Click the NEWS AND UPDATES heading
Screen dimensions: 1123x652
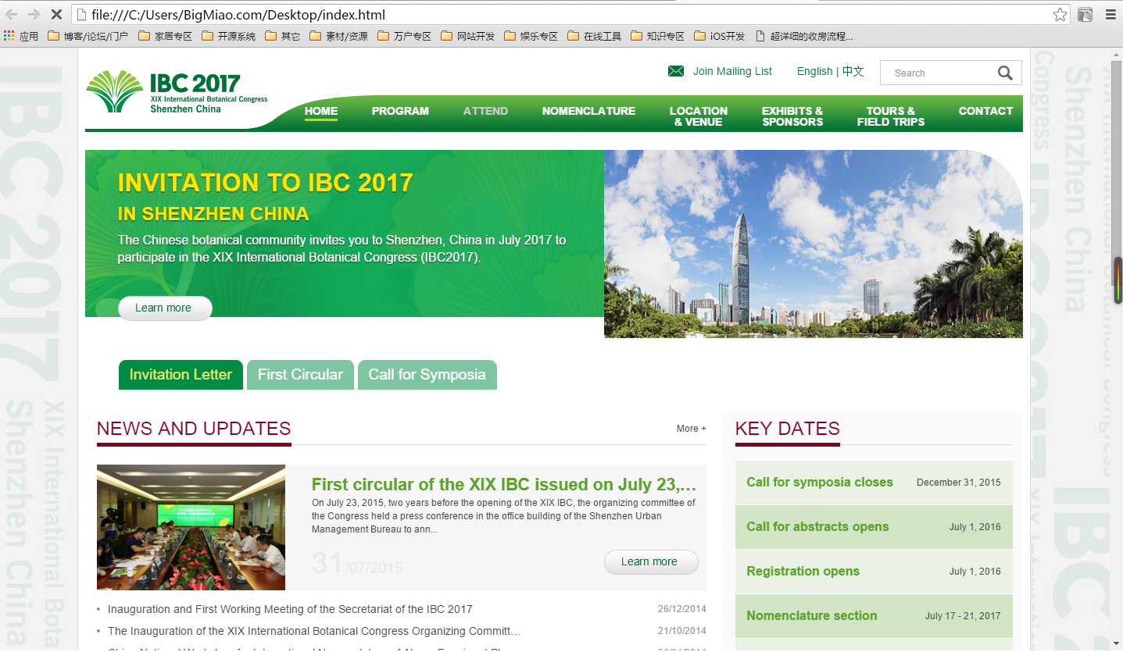(x=194, y=429)
